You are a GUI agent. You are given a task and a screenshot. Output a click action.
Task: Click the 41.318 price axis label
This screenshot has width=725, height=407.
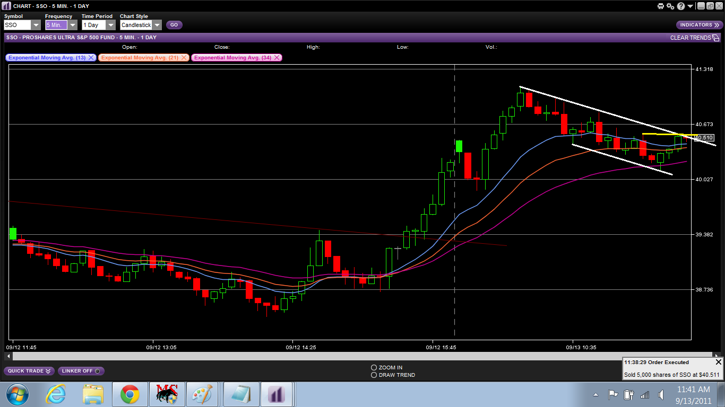[704, 69]
